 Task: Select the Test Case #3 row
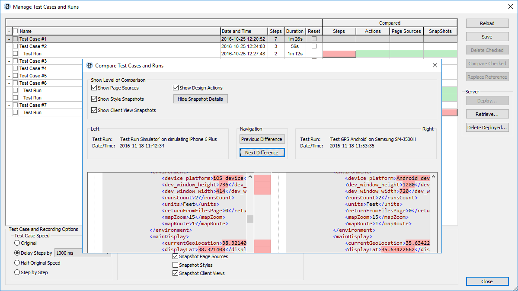click(x=50, y=61)
